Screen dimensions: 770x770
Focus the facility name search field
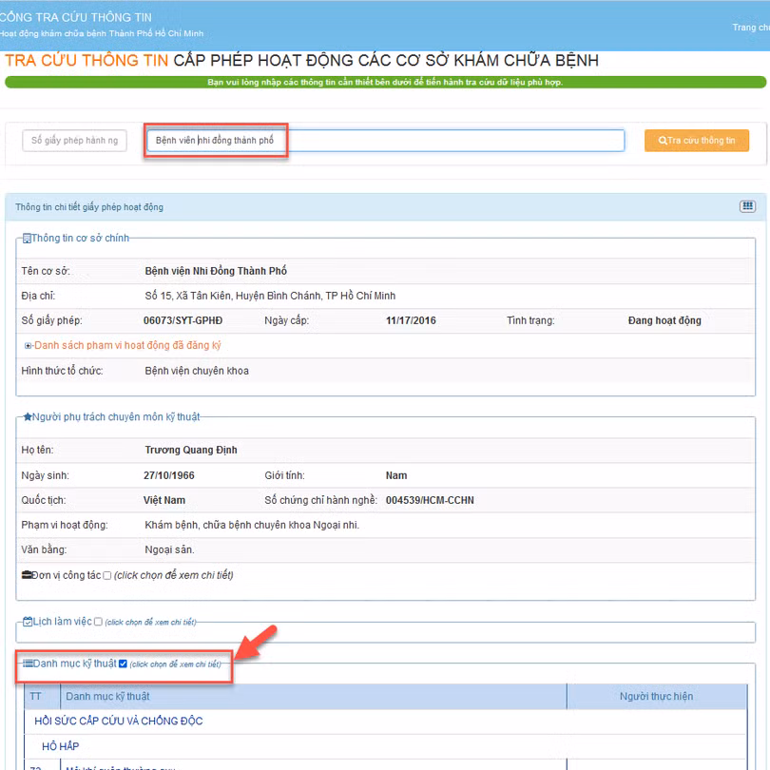pyautogui.click(x=385, y=141)
